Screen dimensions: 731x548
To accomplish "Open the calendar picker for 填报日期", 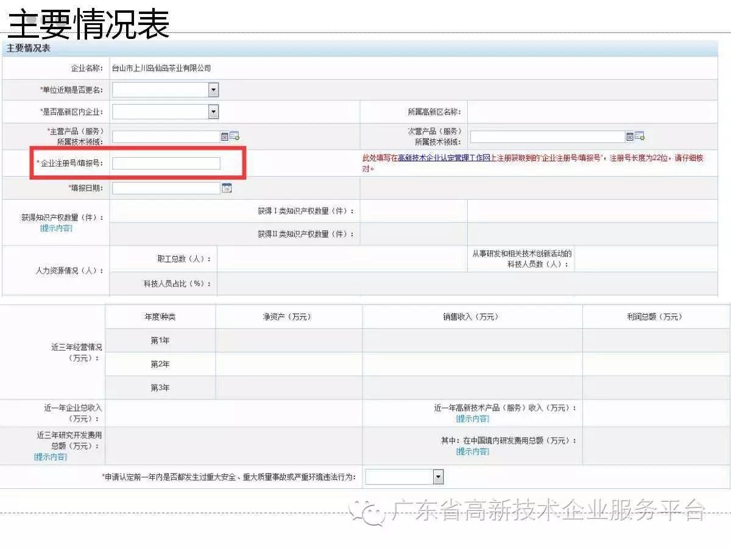I will (x=227, y=188).
